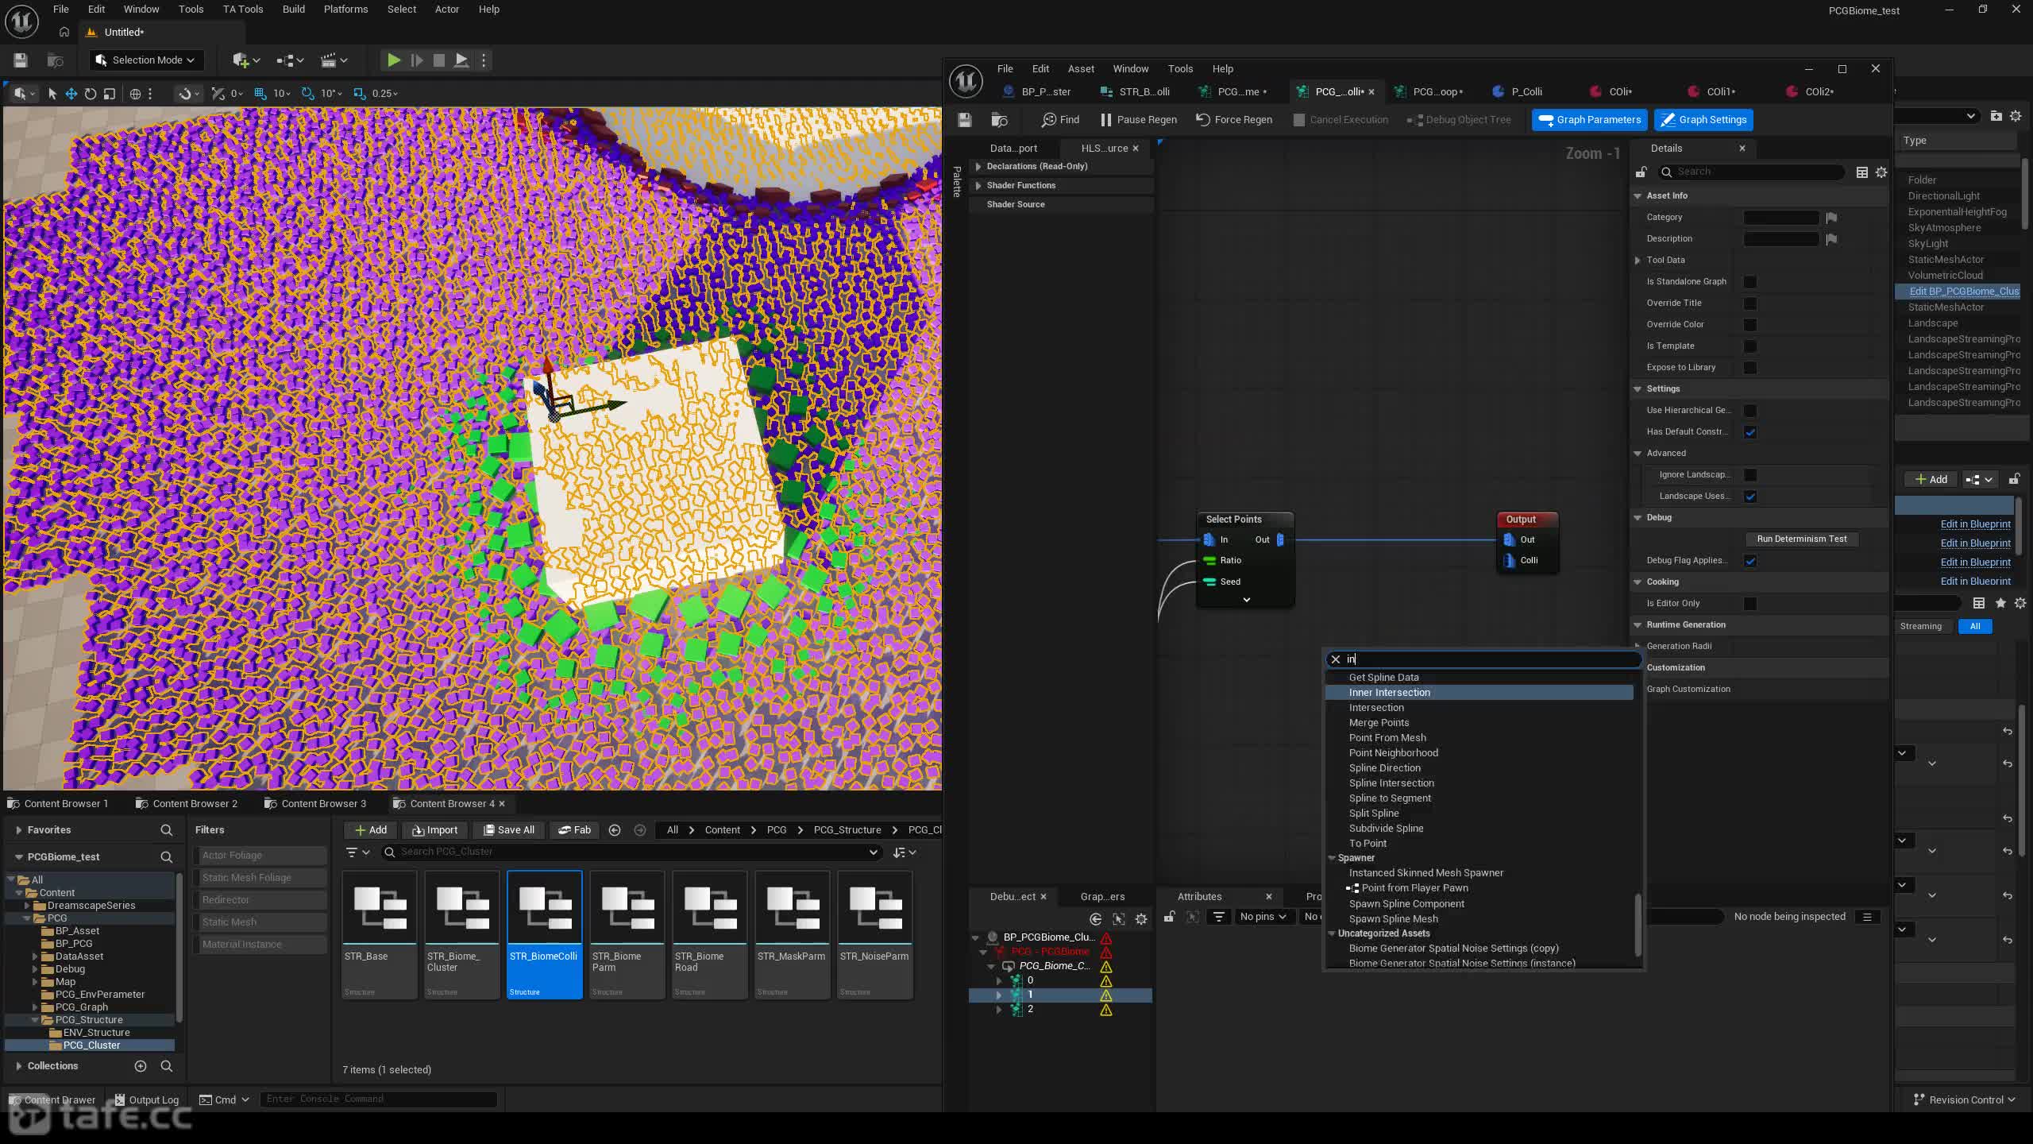Open the Details panel settings gear
The height and width of the screenshot is (1144, 2033).
(x=1881, y=172)
